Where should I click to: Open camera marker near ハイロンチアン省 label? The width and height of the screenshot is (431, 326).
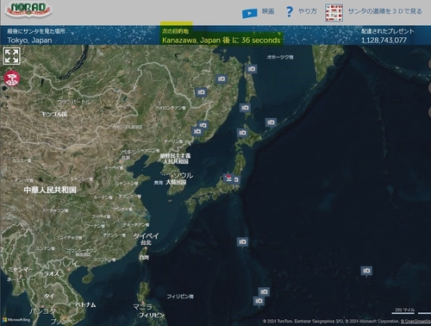[x=201, y=92]
